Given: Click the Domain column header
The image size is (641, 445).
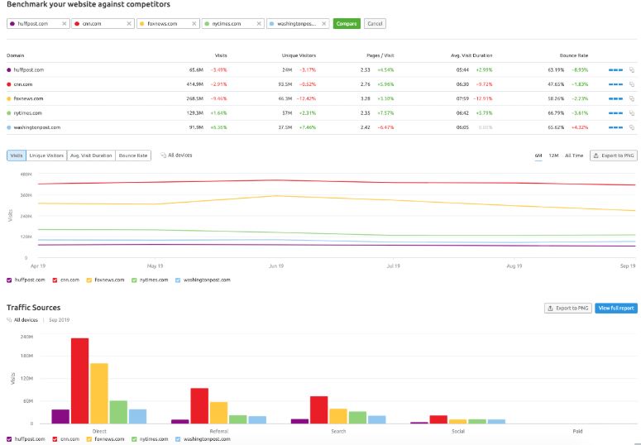Looking at the screenshot, I should click(x=16, y=55).
